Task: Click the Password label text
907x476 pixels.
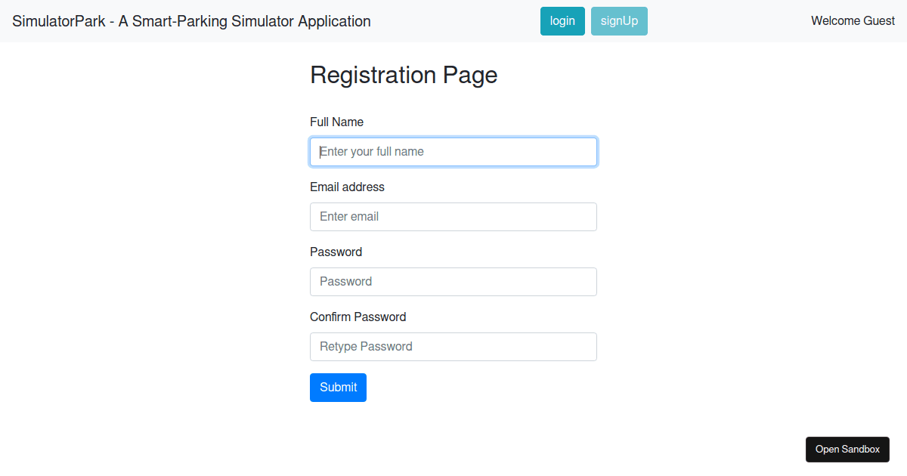Action: click(336, 252)
